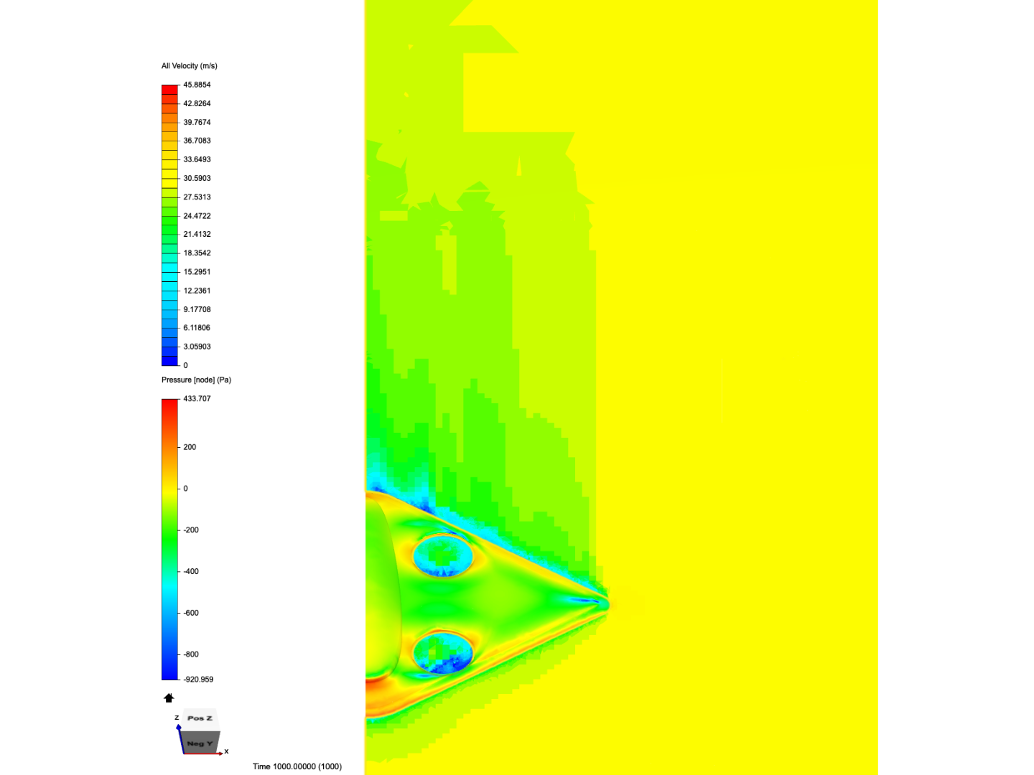The height and width of the screenshot is (775, 1034).
Task: Select pressure legend value -400
Action: click(191, 571)
